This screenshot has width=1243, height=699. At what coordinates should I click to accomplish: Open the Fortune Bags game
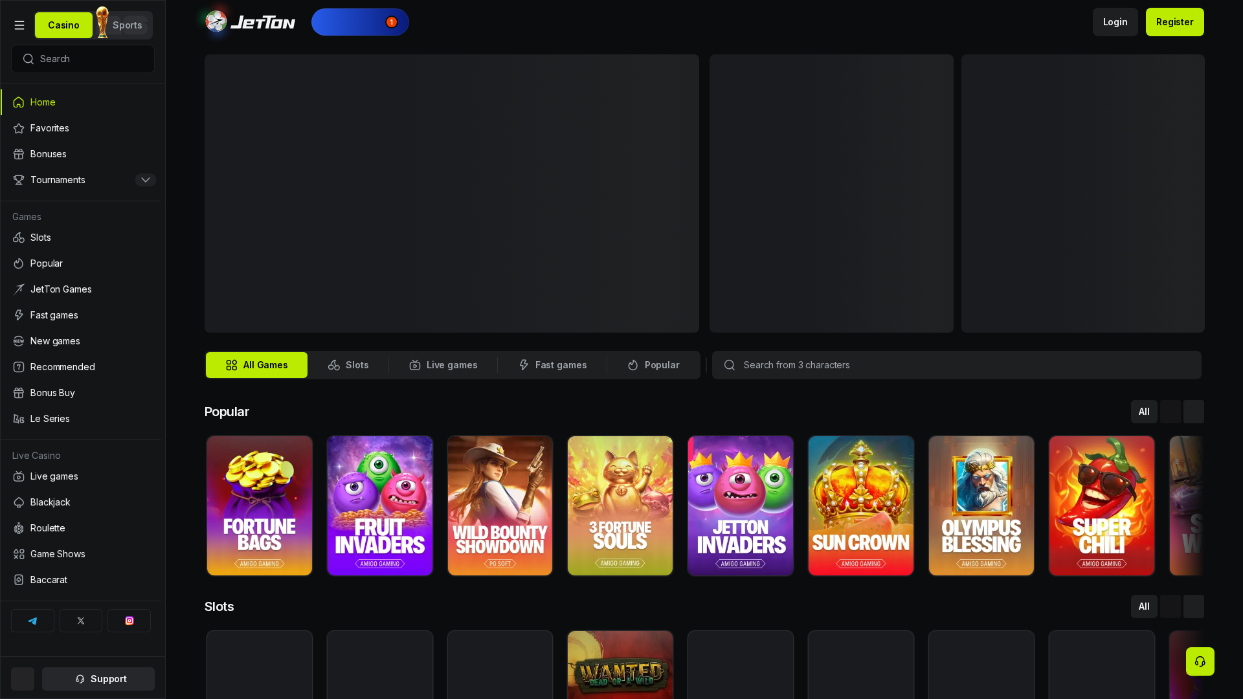click(x=260, y=505)
